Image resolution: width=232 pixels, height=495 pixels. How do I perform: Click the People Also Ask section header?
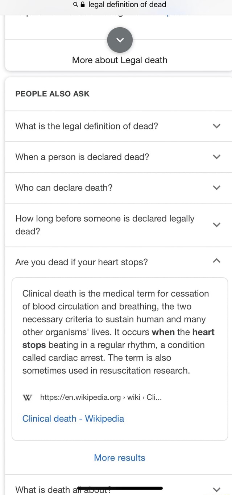click(x=52, y=93)
